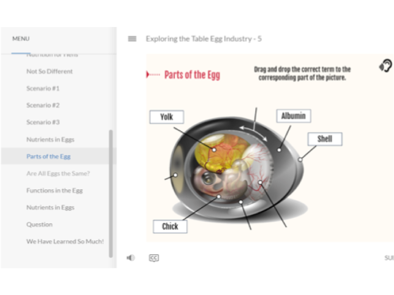This screenshot has width=394, height=295.
Task: Click the sidebar menu scrollbar
Action: coord(110,193)
